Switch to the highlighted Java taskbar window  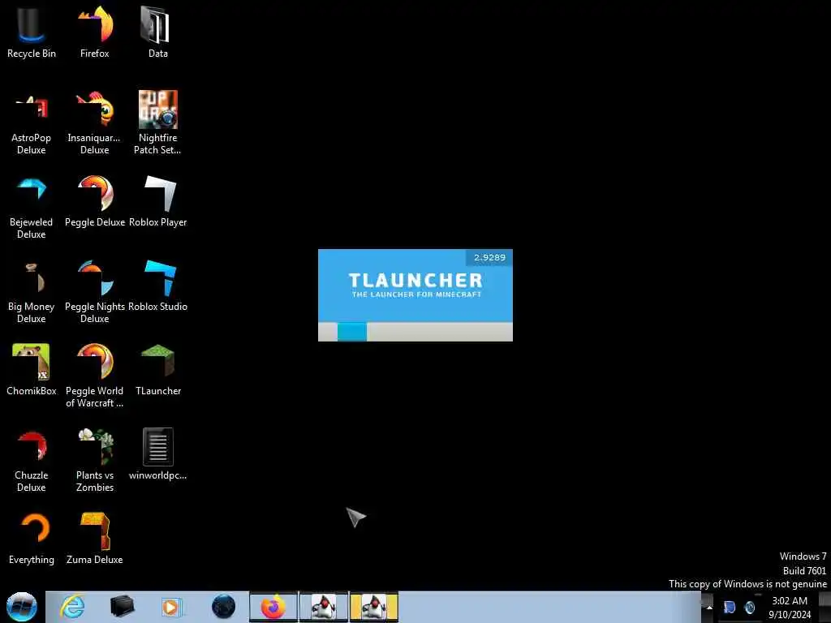coord(373,607)
